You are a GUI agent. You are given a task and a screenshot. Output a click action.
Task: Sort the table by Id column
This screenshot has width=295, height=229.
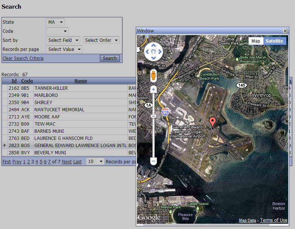click(14, 81)
